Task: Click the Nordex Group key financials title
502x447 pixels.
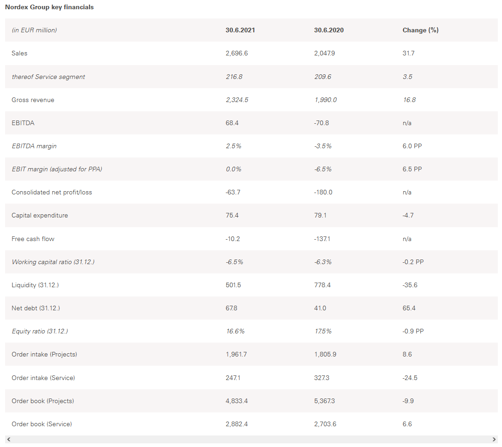Action: 49,7
